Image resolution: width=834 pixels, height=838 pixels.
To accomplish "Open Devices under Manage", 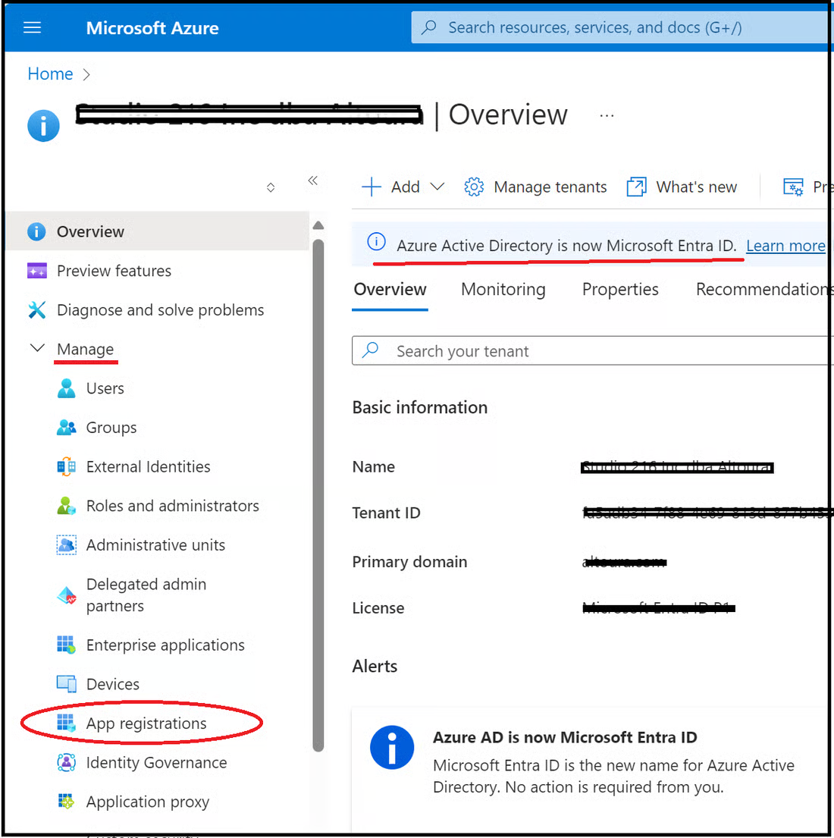I will 113,684.
